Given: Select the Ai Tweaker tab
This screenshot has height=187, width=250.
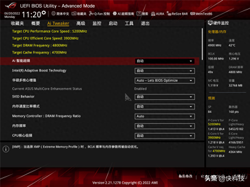Looking at the screenshot, I should (x=58, y=23).
